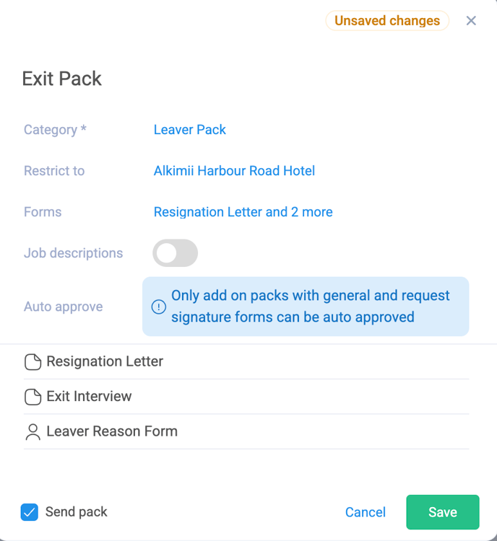This screenshot has height=541, width=497.
Task: Select the Leaver Reason Form row
Action: [x=246, y=431]
